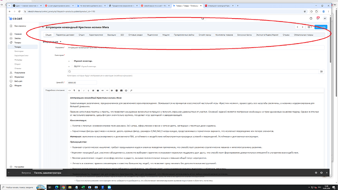Screen dimensions: 338x190
Task: Go to the next product arrow
Action: tap(302, 27)
